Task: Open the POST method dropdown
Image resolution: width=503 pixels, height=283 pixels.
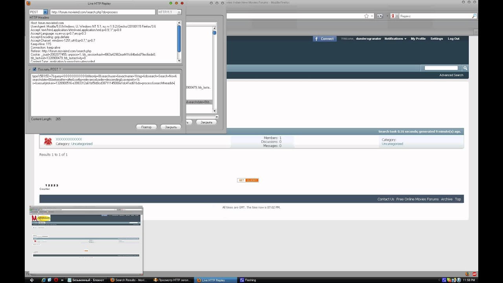Action: point(39,12)
